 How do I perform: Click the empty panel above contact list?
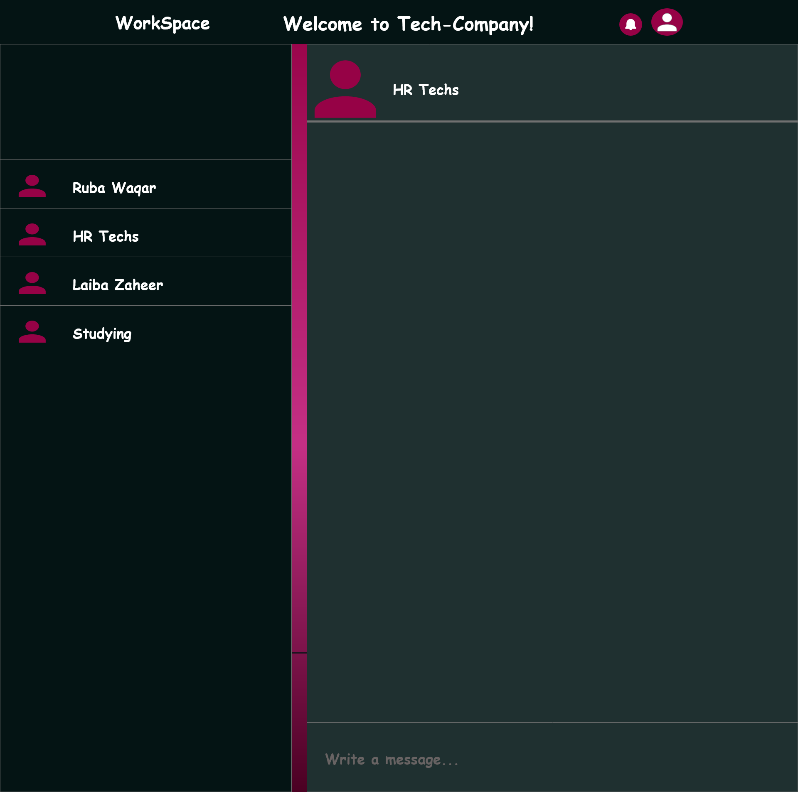[145, 102]
